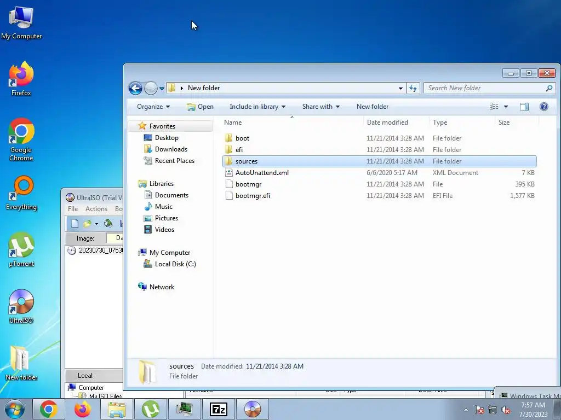Click the Forward arrow in Explorer
Viewport: 561px width, 420px height.
[151, 88]
